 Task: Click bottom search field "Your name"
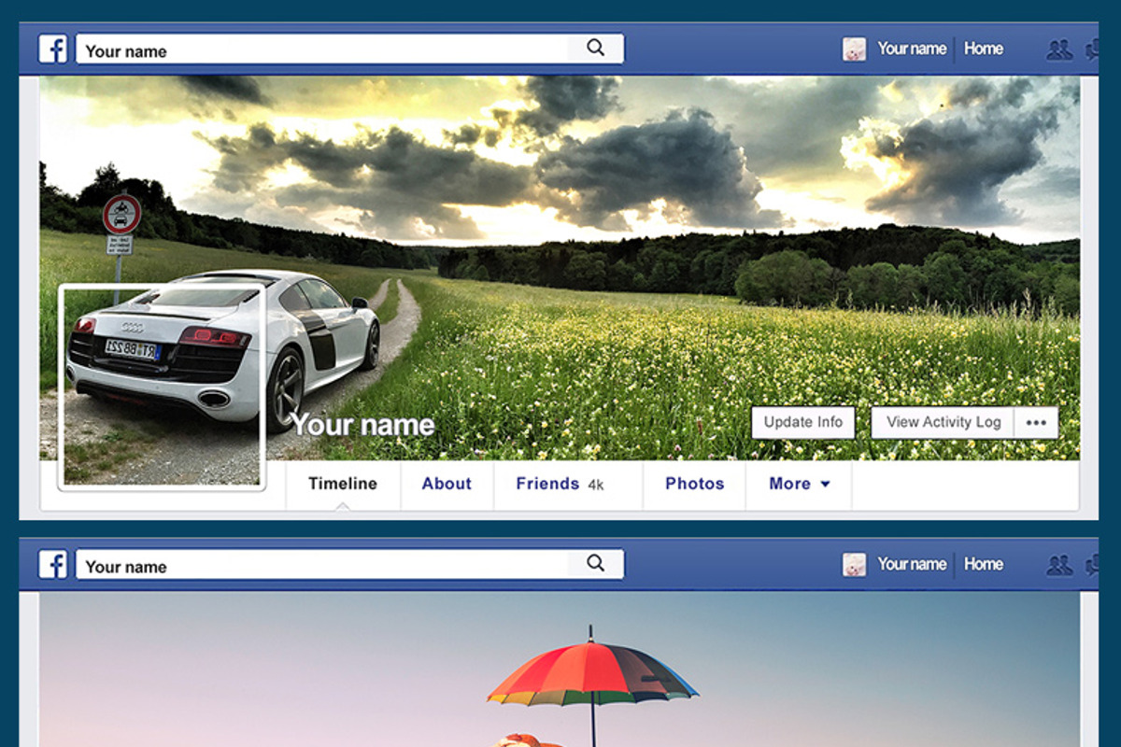pyautogui.click(x=349, y=565)
